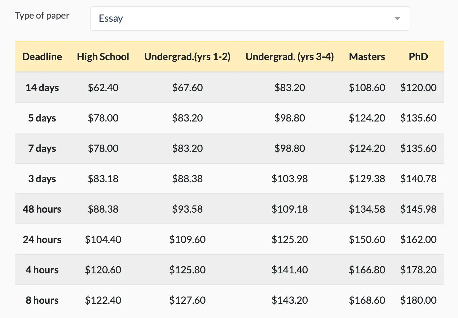Image resolution: width=458 pixels, height=318 pixels.
Task: Click the 5 days deadline cell
Action: [42, 118]
